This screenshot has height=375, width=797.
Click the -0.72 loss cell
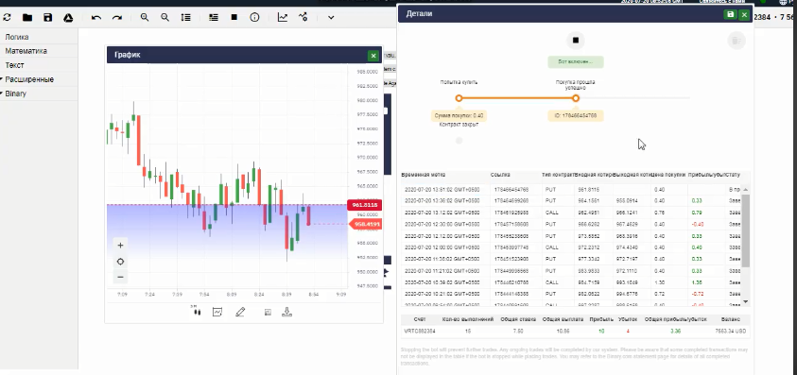(697, 294)
